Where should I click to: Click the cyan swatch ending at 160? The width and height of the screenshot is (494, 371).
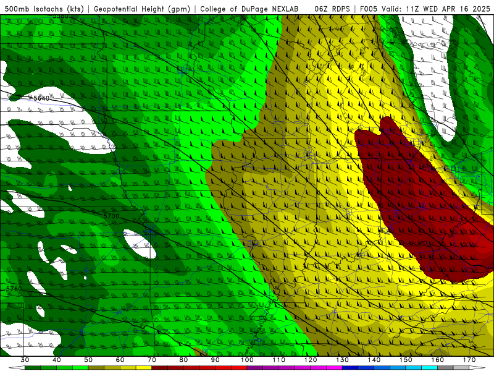tap(429, 368)
